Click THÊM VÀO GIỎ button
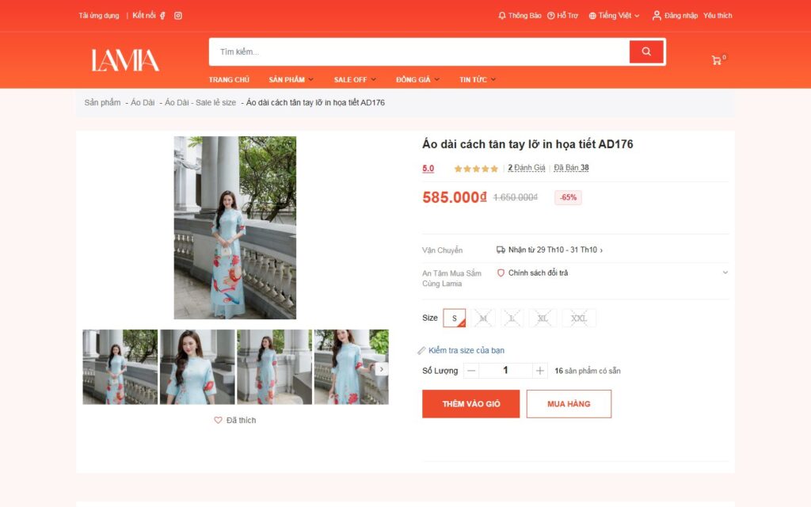The image size is (811, 507). [470, 404]
